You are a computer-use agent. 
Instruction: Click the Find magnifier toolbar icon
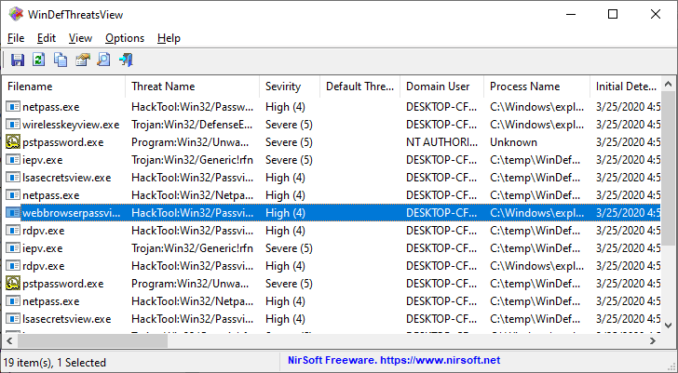103,60
